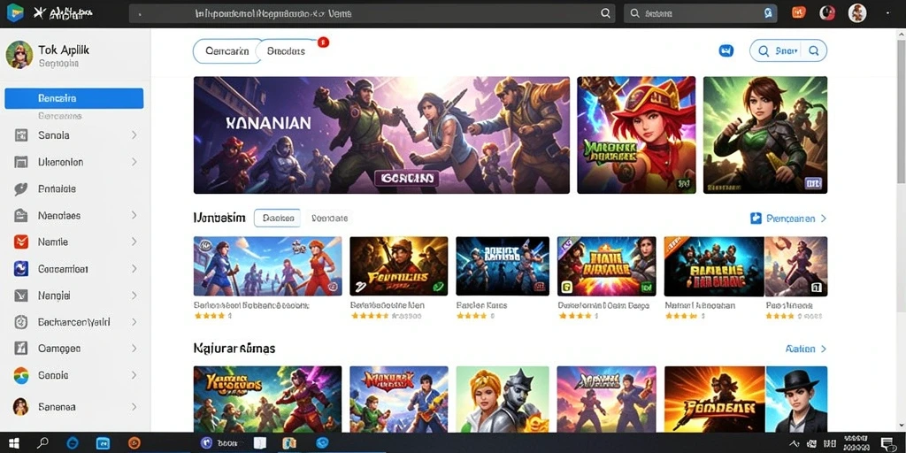Click the taskbar search magnifier

pyautogui.click(x=42, y=443)
